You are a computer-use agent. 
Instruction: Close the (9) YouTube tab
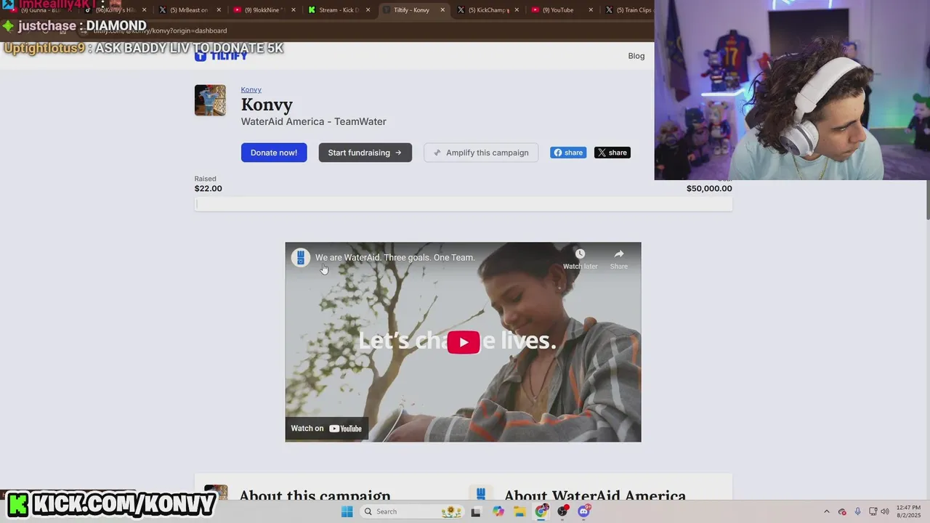point(591,10)
